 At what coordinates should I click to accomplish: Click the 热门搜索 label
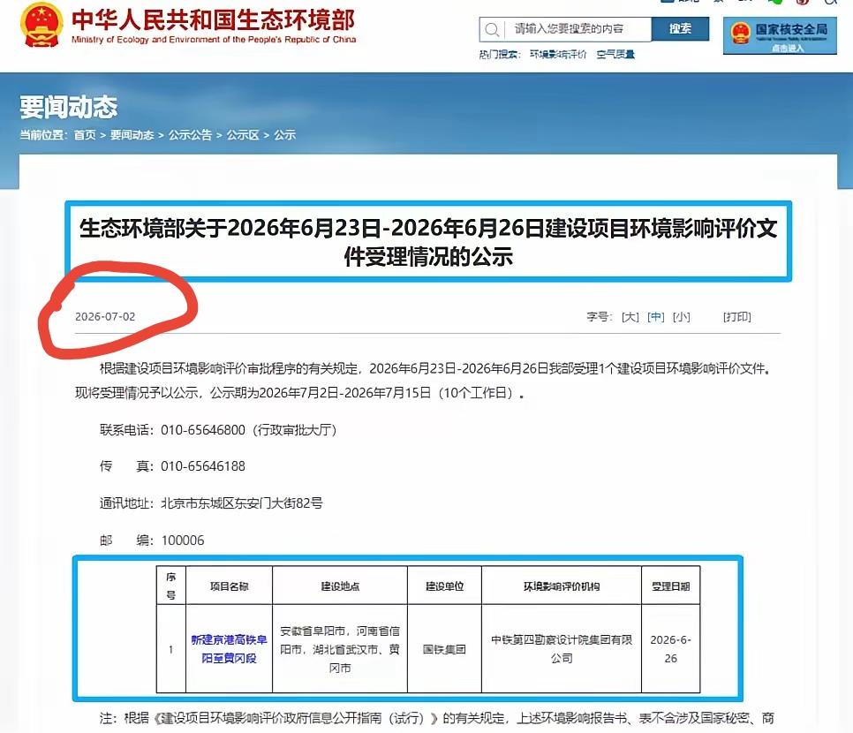(499, 55)
